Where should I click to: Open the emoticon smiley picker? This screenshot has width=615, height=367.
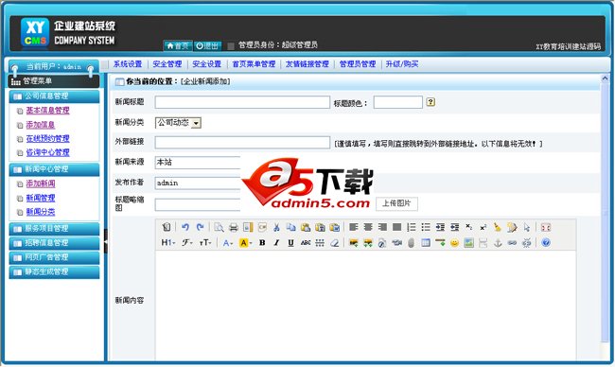tap(454, 243)
